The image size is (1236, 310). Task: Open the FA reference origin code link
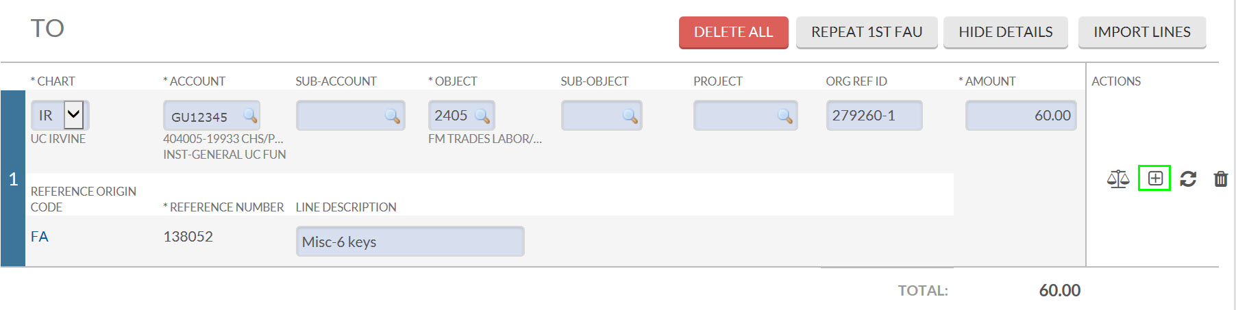click(40, 237)
